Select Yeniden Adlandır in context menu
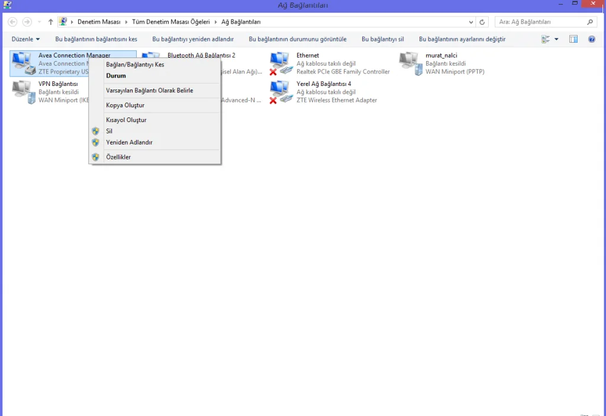The width and height of the screenshot is (606, 416). click(129, 142)
